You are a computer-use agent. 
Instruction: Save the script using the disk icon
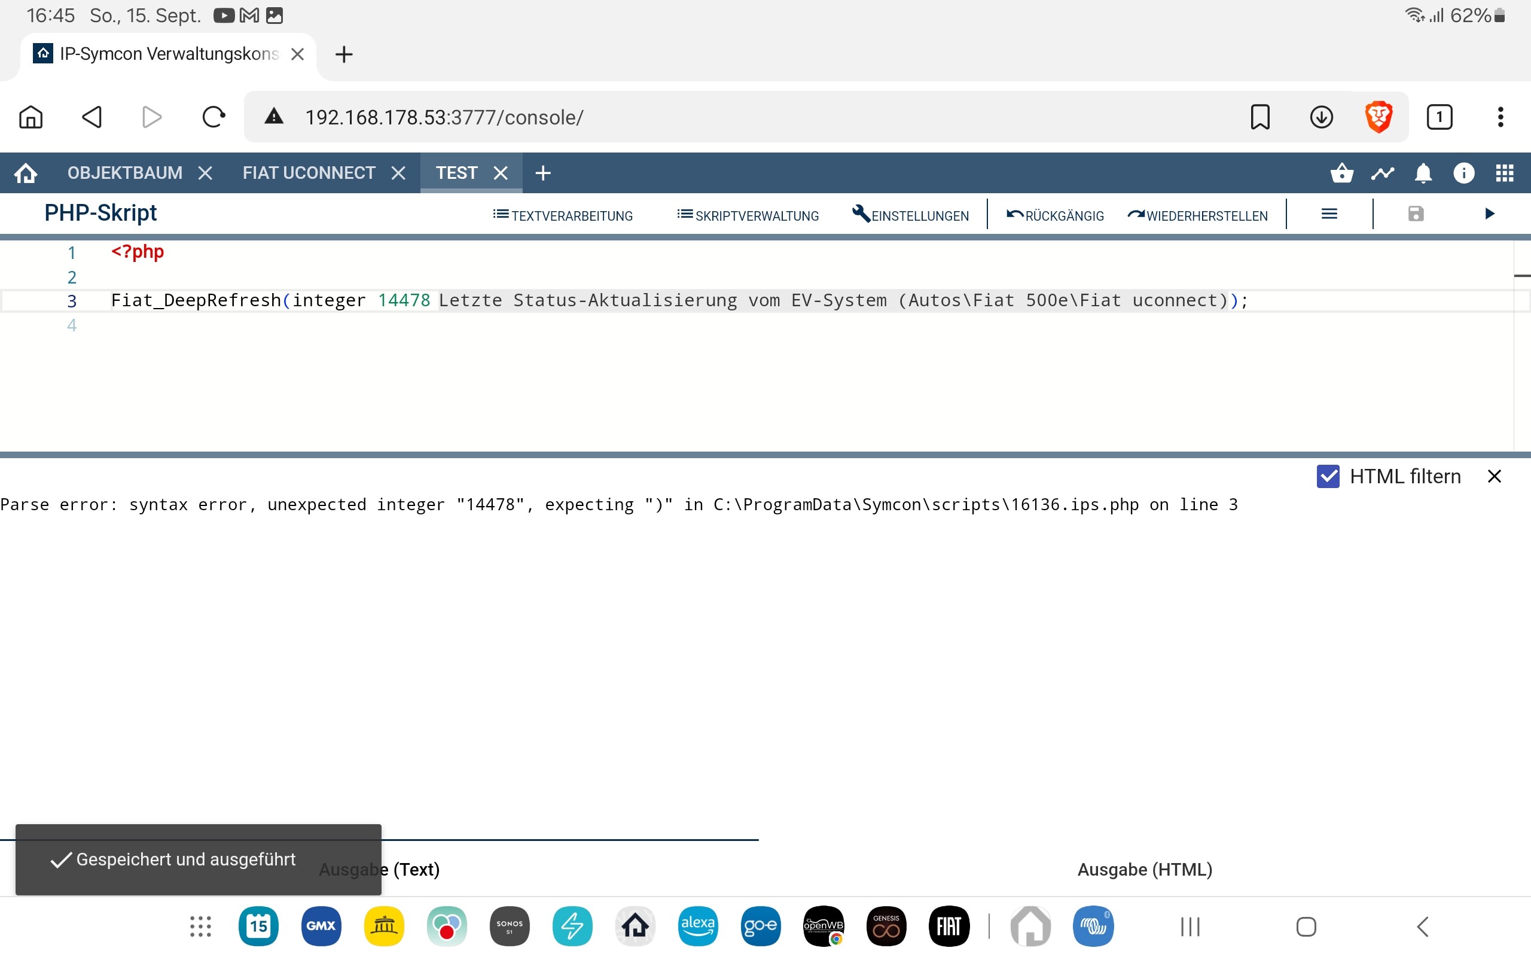[1416, 214]
